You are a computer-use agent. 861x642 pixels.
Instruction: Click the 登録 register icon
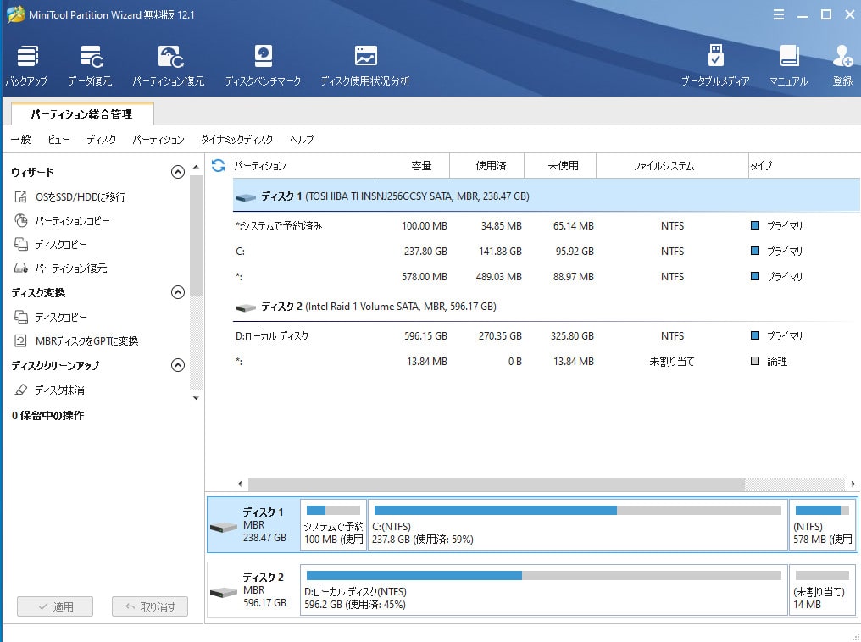pos(842,66)
